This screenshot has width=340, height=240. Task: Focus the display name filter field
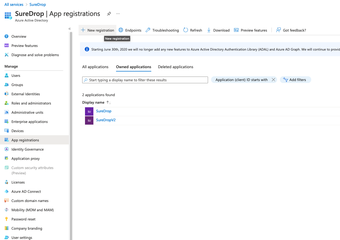click(145, 80)
